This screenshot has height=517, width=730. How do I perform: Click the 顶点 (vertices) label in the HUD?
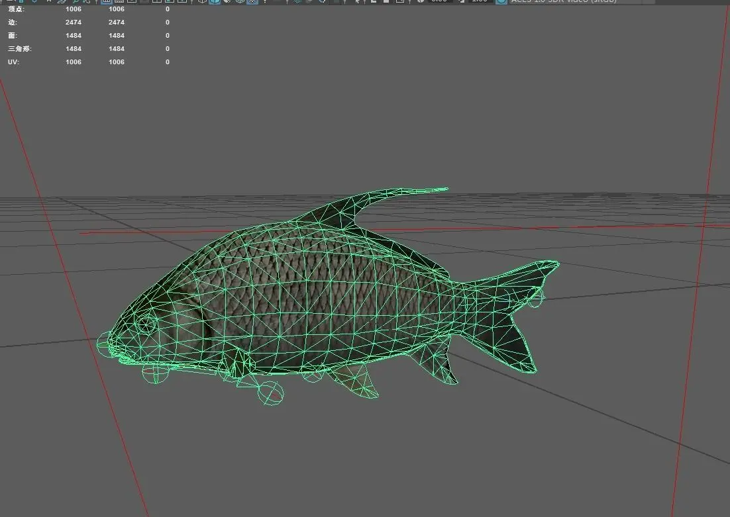(x=16, y=9)
